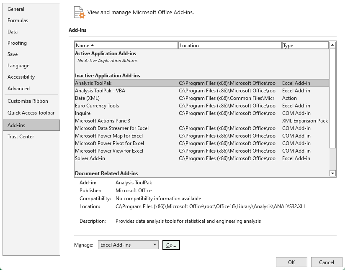
Task: Open the Manage Excel Add-ins dropdown
Action: click(x=128, y=245)
